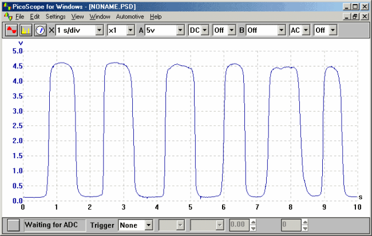Open channel B AC coupling dropdown
The height and width of the screenshot is (236, 372).
[x=306, y=30]
